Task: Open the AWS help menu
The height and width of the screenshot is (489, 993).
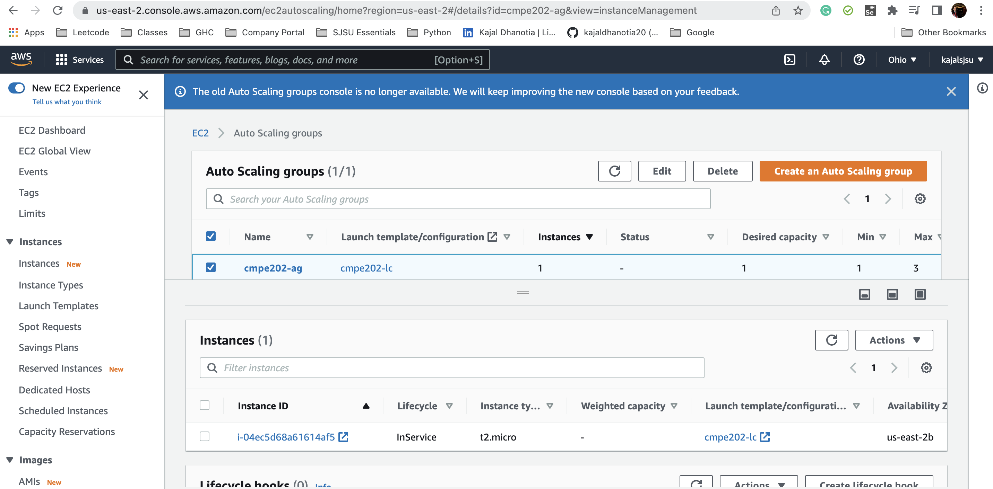Action: point(859,60)
